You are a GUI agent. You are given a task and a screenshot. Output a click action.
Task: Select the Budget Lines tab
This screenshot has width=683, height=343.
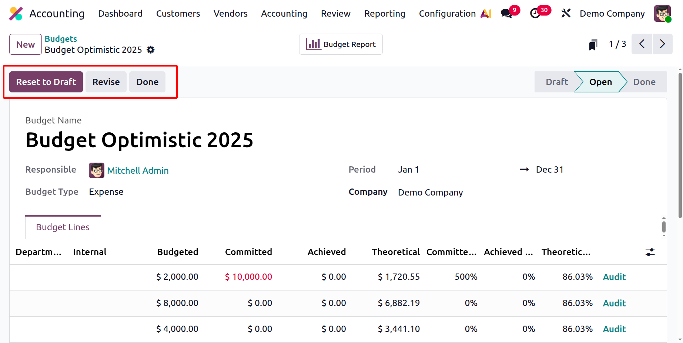coord(63,227)
